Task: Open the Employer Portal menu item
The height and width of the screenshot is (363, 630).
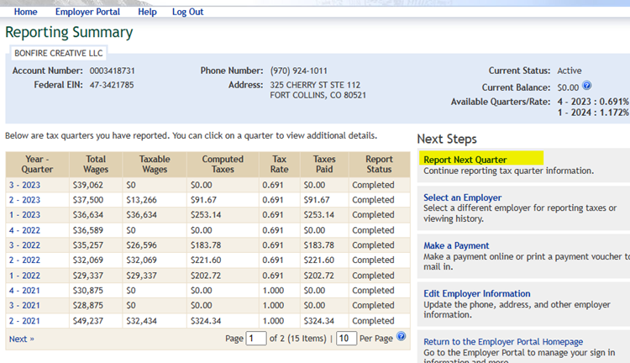Action: click(87, 12)
